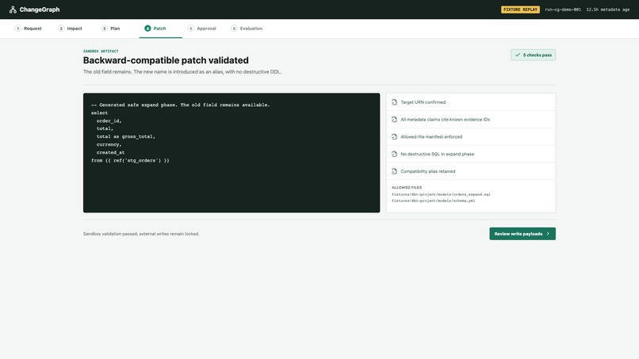Click step number 5 circle on Approval
The width and height of the screenshot is (639, 359).
pos(191,29)
